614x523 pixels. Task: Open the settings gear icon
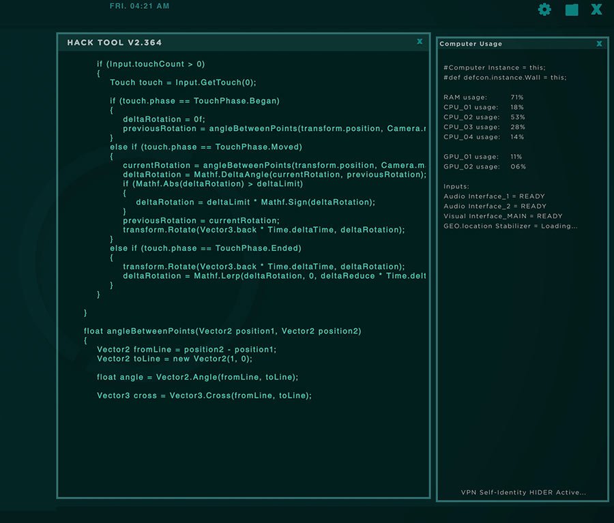click(x=544, y=10)
